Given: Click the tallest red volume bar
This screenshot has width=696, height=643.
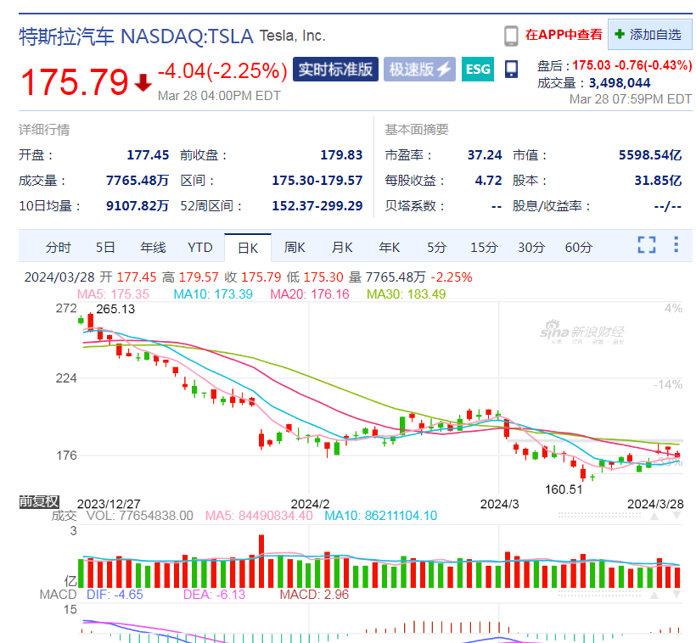Looking at the screenshot, I should (x=261, y=562).
